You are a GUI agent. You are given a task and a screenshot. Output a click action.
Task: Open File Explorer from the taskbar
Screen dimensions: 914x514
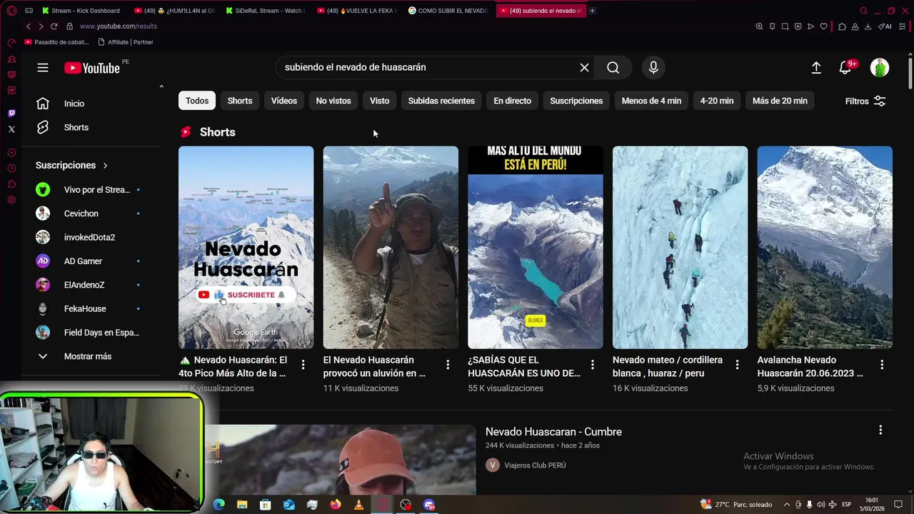click(x=242, y=505)
